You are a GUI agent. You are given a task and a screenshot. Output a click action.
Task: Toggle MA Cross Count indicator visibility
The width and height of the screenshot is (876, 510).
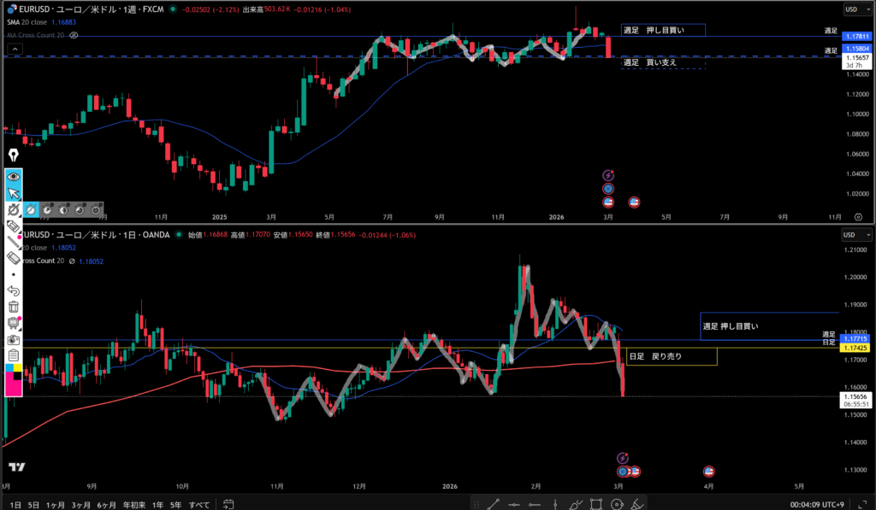click(74, 35)
